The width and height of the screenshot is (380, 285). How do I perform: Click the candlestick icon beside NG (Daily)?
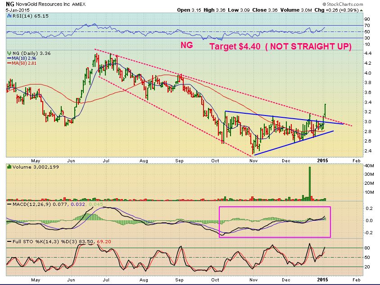(9, 53)
